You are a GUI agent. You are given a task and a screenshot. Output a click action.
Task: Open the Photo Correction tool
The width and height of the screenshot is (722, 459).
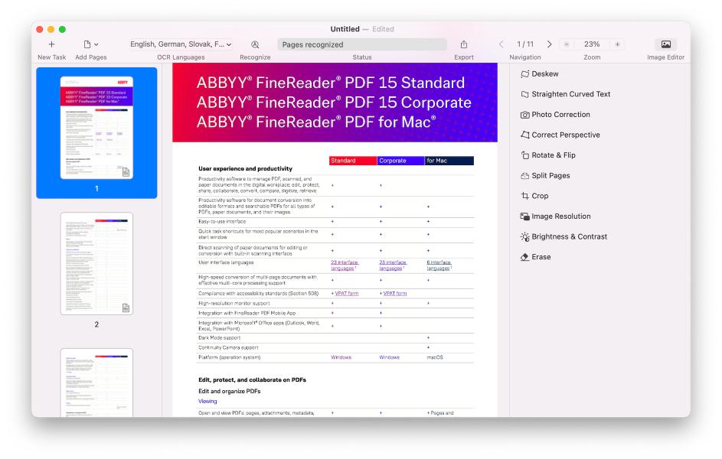coord(555,115)
